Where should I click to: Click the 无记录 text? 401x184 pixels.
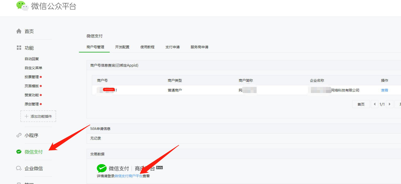tap(96, 138)
